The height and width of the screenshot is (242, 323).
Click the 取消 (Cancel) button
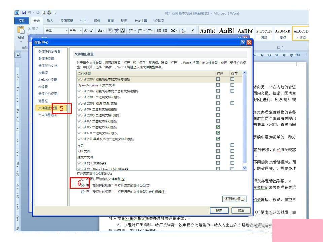tap(241, 210)
